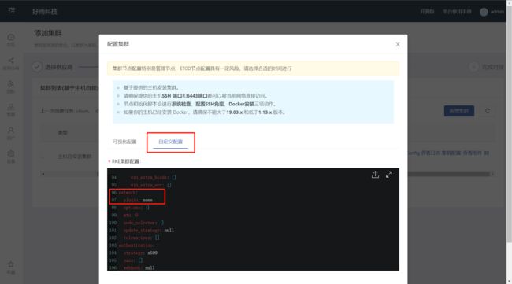Image resolution: width=512 pixels, height=284 pixels.
Task: Open the team icon in left sidebar
Action: (x=11, y=84)
